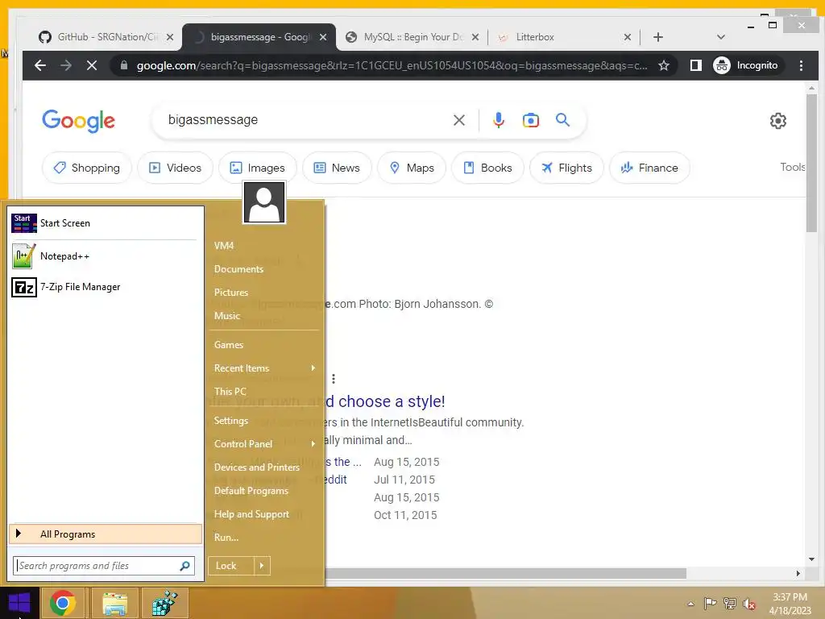
Task: Stop loading the page
Action: 92,65
